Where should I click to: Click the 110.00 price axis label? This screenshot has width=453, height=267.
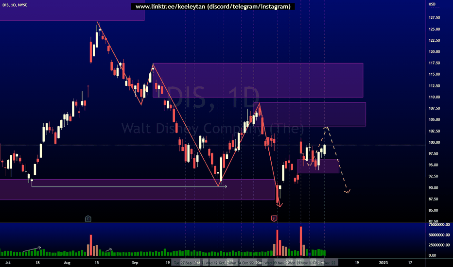434,97
